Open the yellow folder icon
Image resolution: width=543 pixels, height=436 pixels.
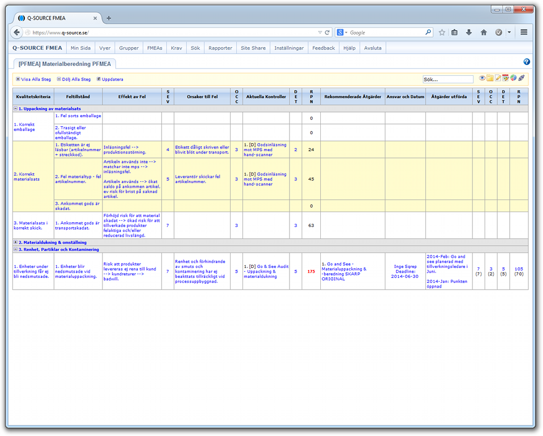[490, 79]
